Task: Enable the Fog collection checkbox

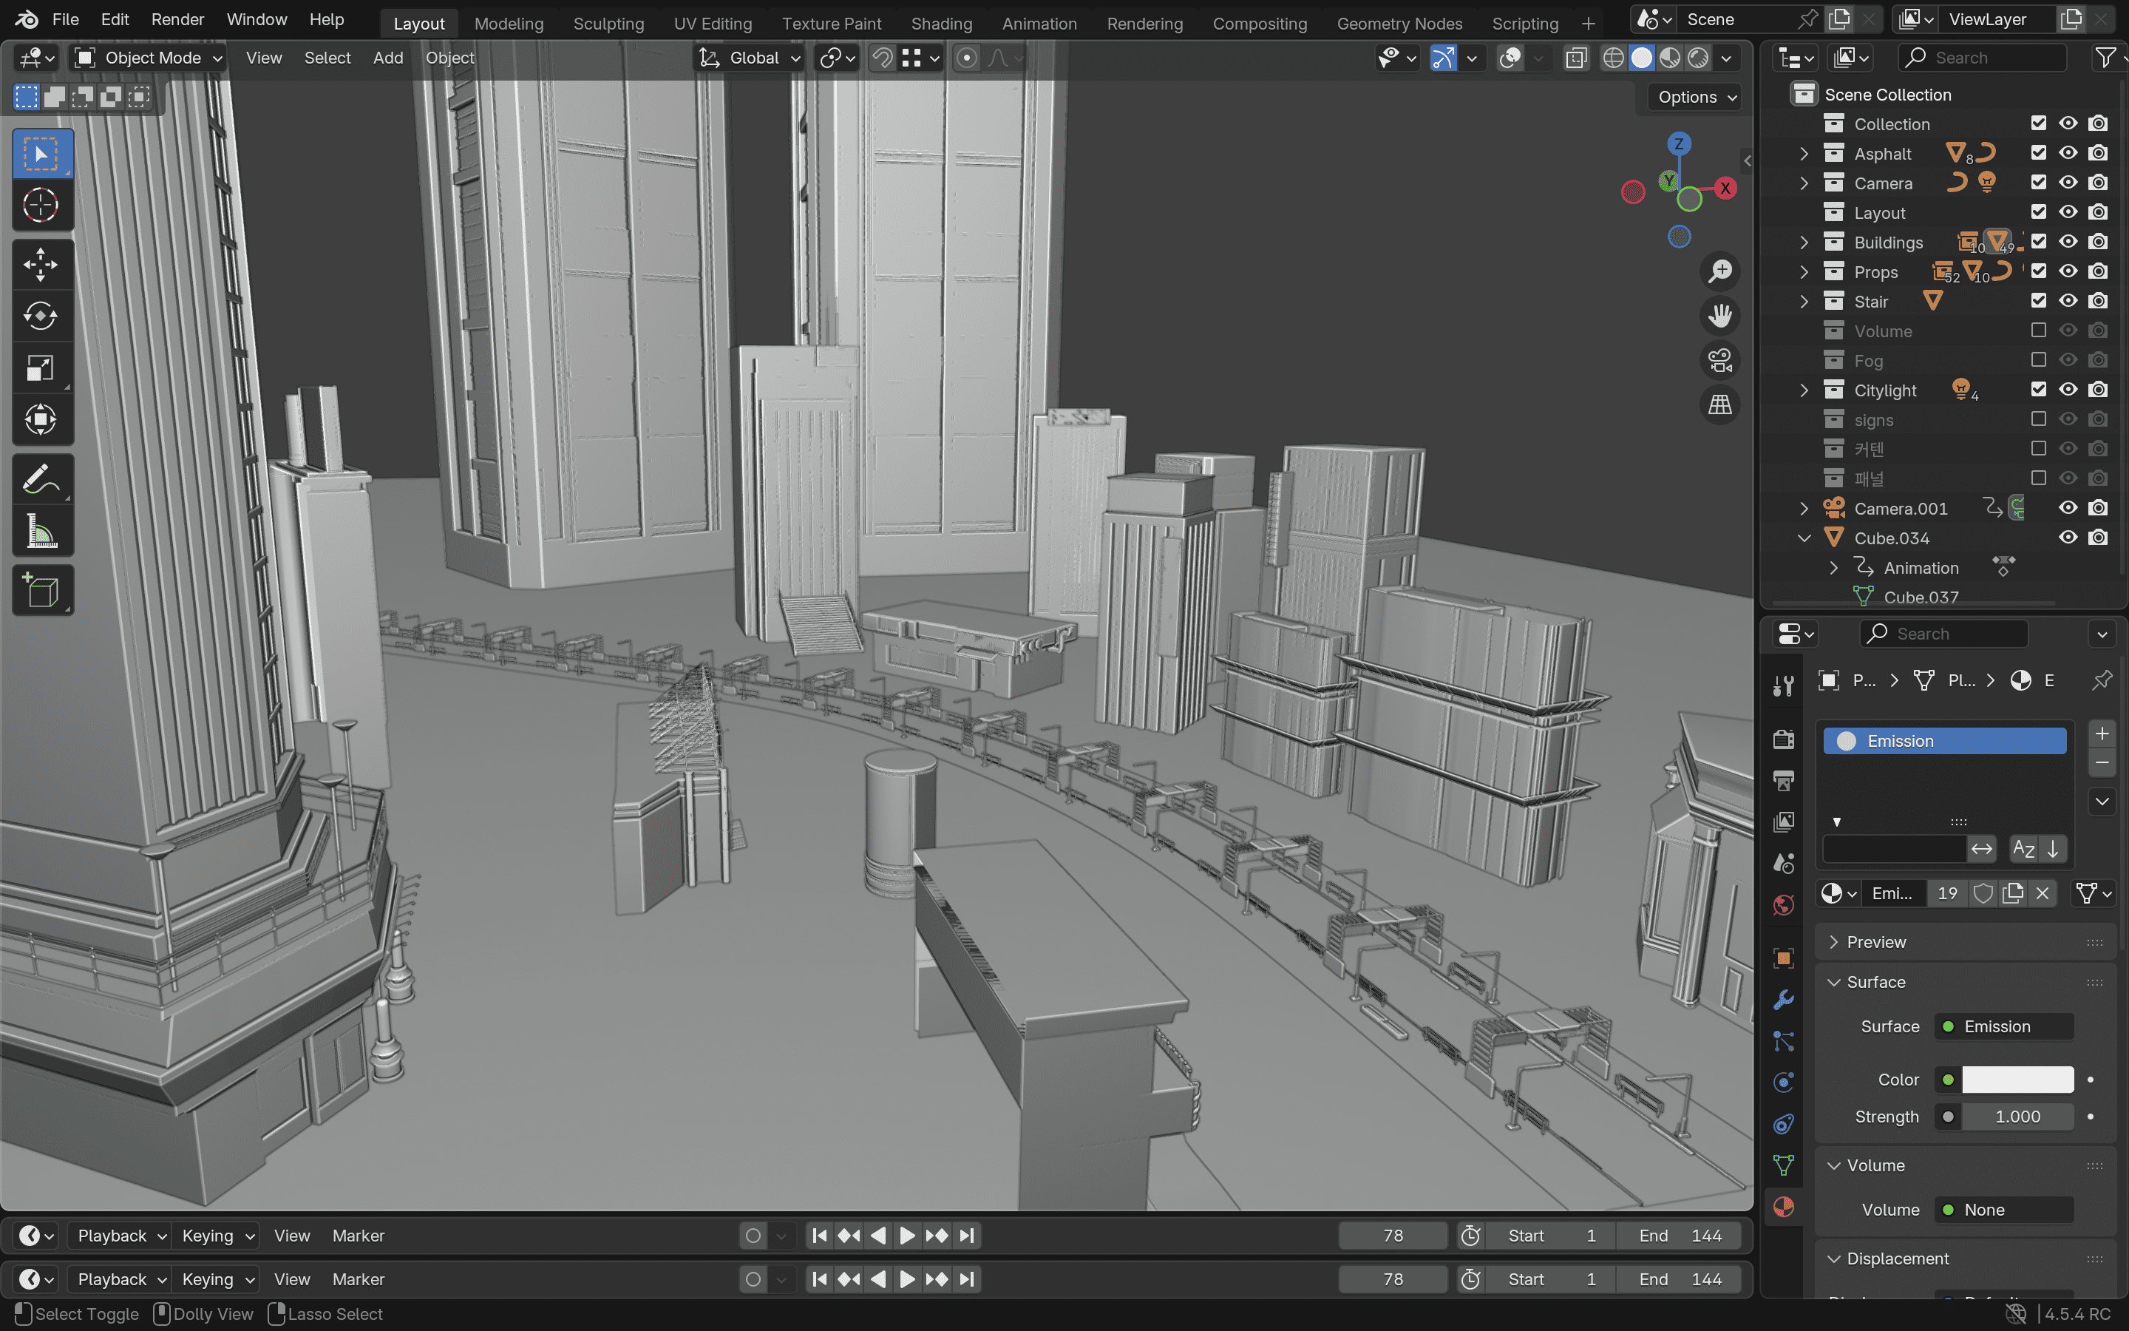Action: [2038, 360]
